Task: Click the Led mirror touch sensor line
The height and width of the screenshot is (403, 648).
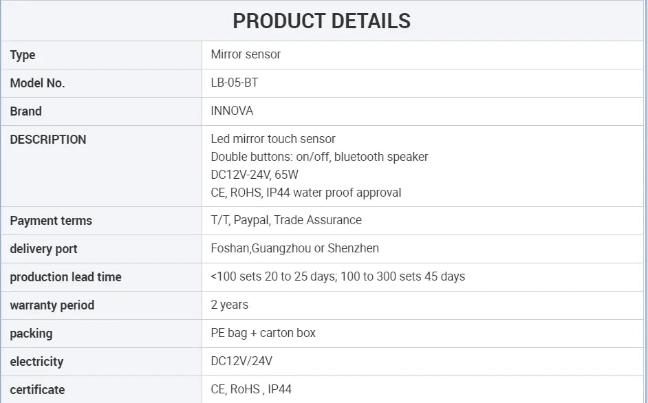Action: pyautogui.click(x=273, y=139)
